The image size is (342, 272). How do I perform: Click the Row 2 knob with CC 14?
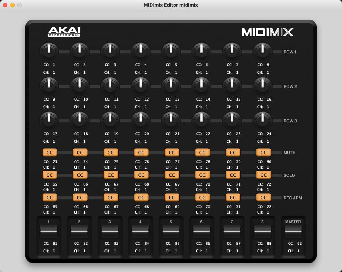pyautogui.click(x=202, y=86)
